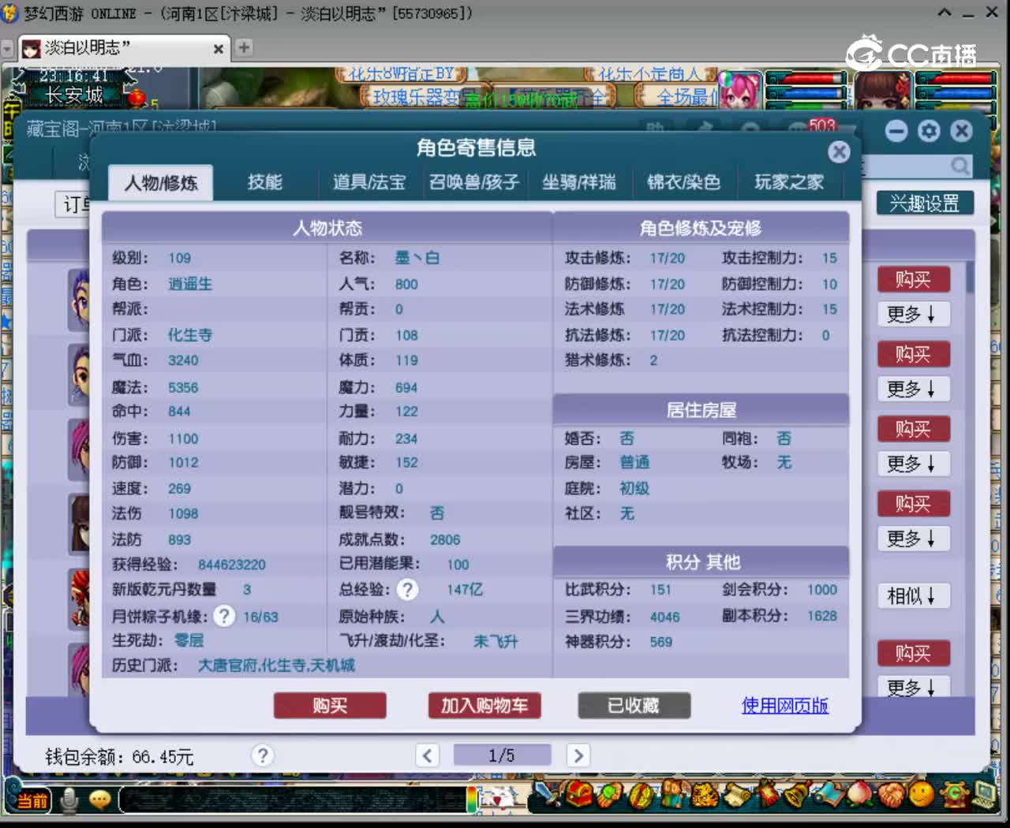Image resolution: width=1010 pixels, height=828 pixels.
Task: Switch to the 召唤兽/孩子 tab
Action: tap(474, 182)
